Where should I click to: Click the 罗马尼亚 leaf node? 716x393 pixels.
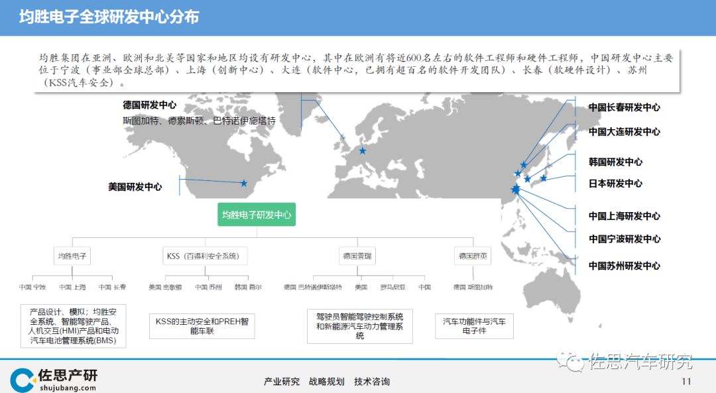point(392,287)
